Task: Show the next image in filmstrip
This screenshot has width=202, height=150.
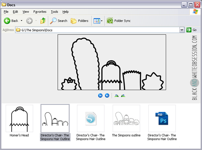Action: pyautogui.click(x=107, y=96)
